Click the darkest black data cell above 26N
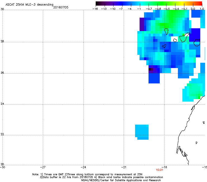 tap(150, 69)
